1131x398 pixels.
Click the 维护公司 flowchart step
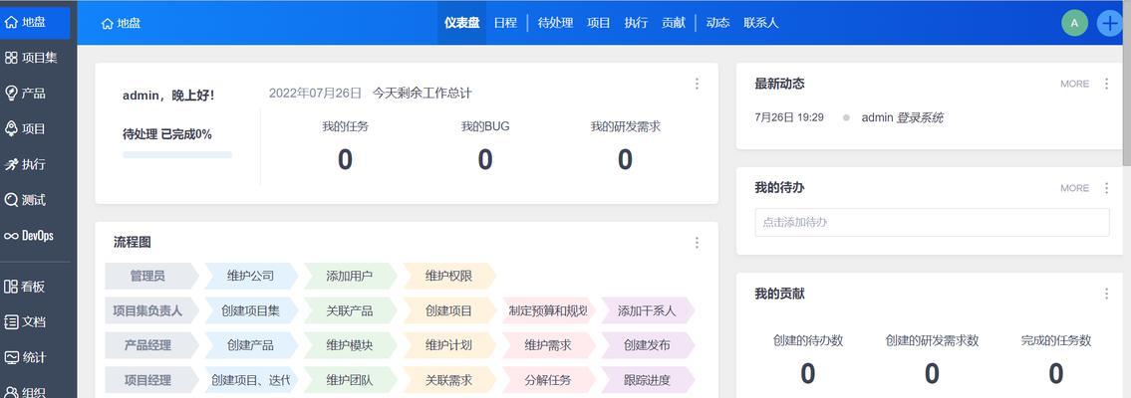coord(250,276)
